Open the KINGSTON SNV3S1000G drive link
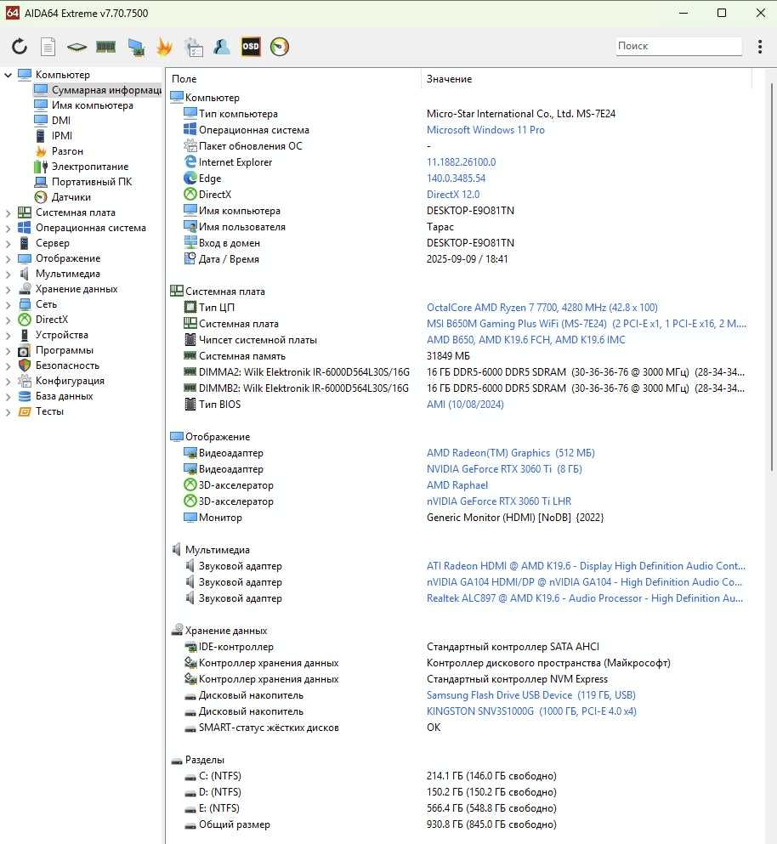The height and width of the screenshot is (844, 777). [531, 711]
